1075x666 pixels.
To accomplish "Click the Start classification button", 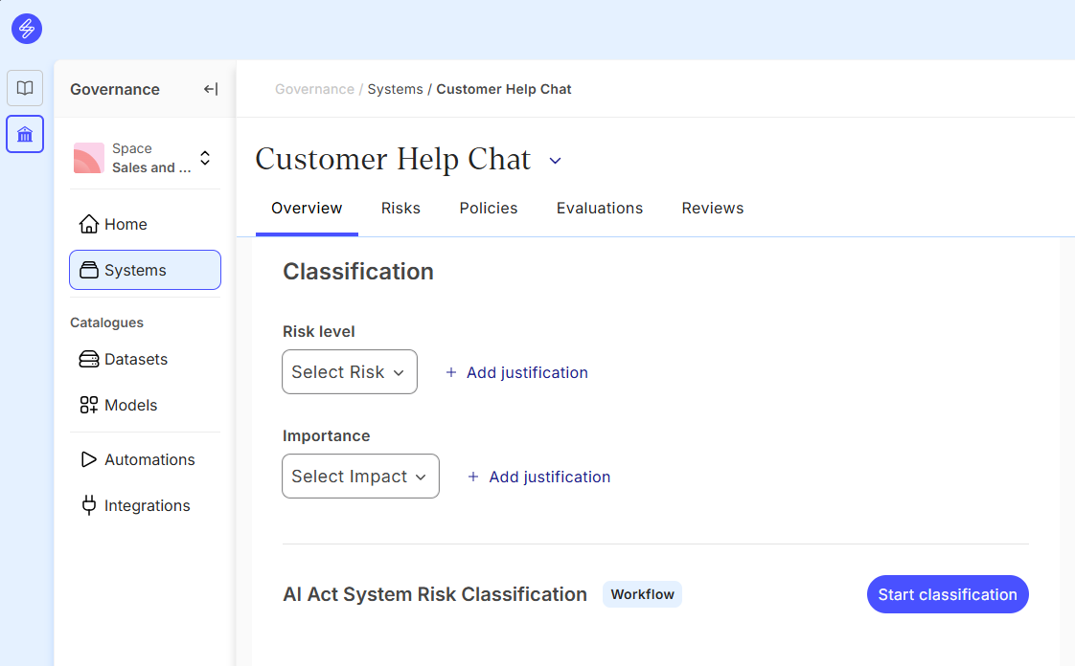I will click(947, 594).
